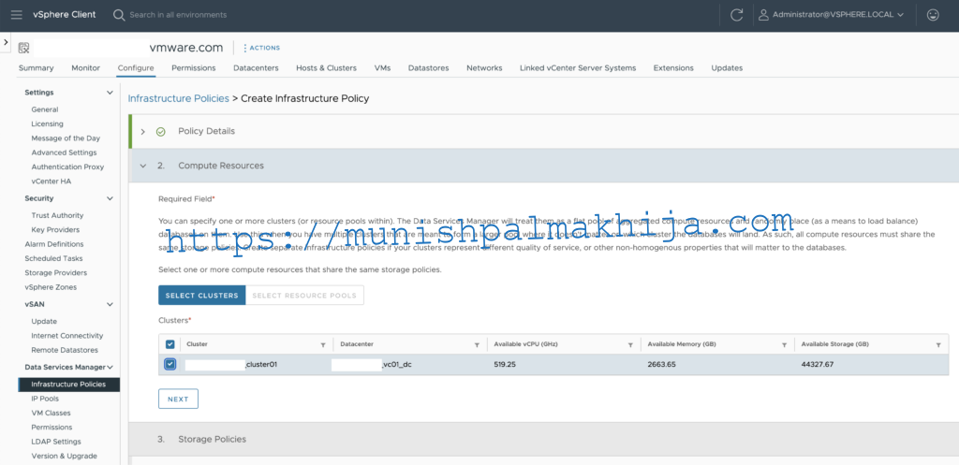
Task: Filter the Available Memory column
Action: click(784, 345)
